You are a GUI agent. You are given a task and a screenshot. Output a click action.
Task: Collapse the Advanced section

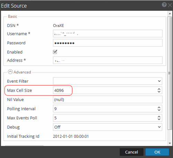click(x=10, y=72)
